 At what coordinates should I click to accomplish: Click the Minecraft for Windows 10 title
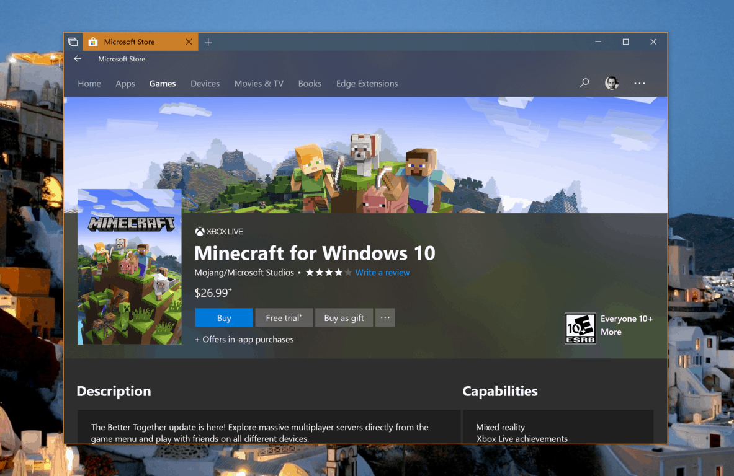pyautogui.click(x=315, y=253)
